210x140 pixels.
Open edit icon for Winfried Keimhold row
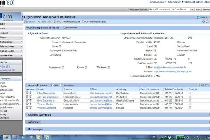[x=27, y=107]
